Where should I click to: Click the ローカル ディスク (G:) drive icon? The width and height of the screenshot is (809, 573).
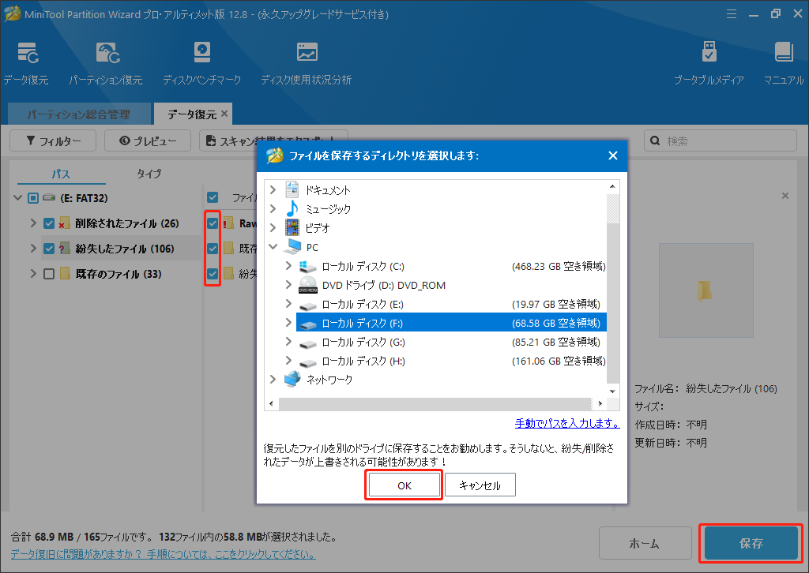pos(308,343)
